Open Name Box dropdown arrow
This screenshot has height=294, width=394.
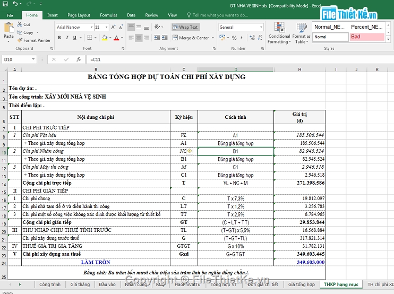click(33, 59)
